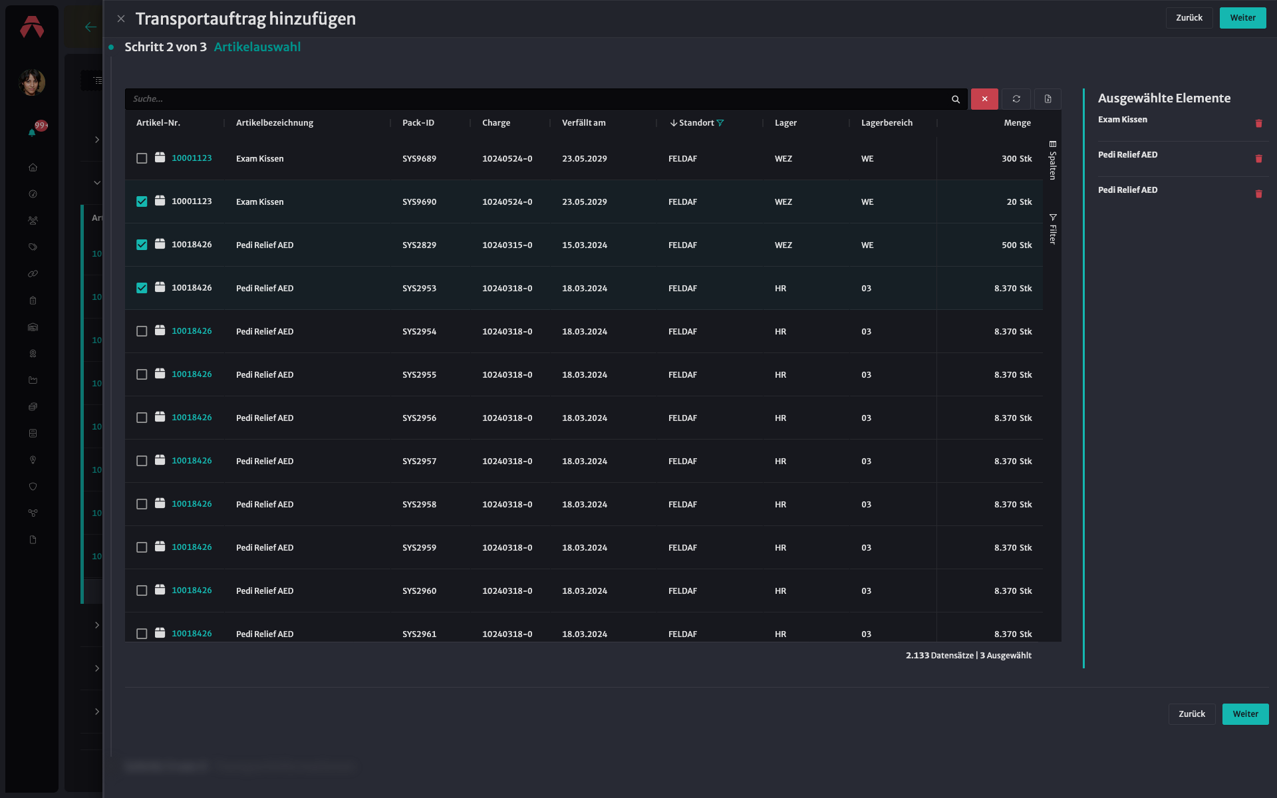Click the top Weiter button
This screenshot has width=1277, height=798.
[x=1242, y=18]
